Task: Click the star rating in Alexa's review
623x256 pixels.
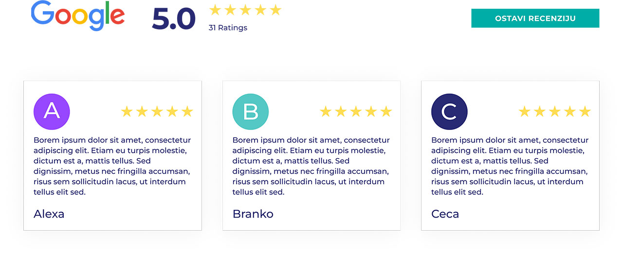Action: (157, 112)
